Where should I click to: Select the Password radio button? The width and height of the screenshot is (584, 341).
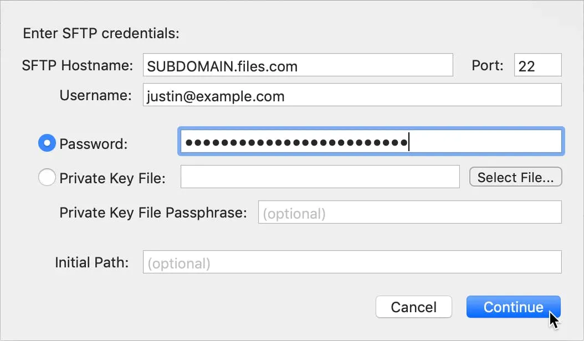[47, 143]
